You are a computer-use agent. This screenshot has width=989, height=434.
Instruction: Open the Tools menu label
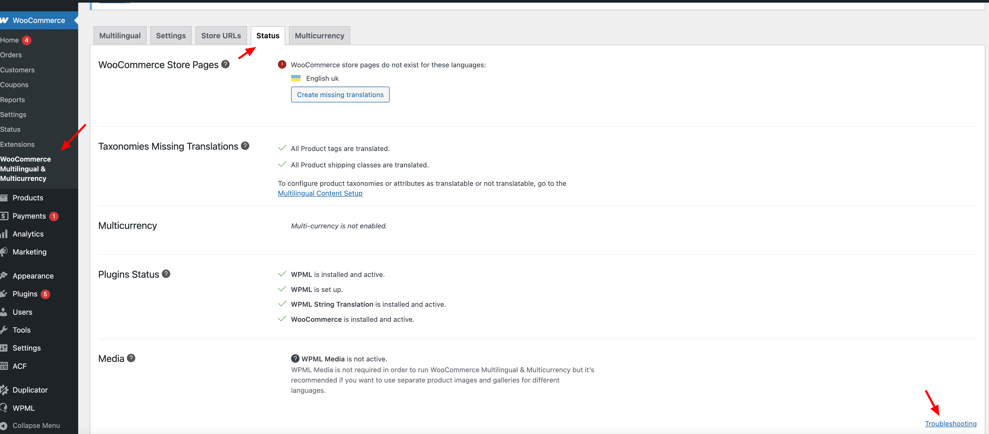pos(21,330)
